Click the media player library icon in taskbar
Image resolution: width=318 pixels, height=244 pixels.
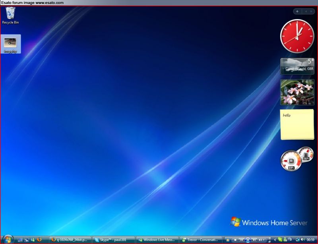[x=228, y=240]
